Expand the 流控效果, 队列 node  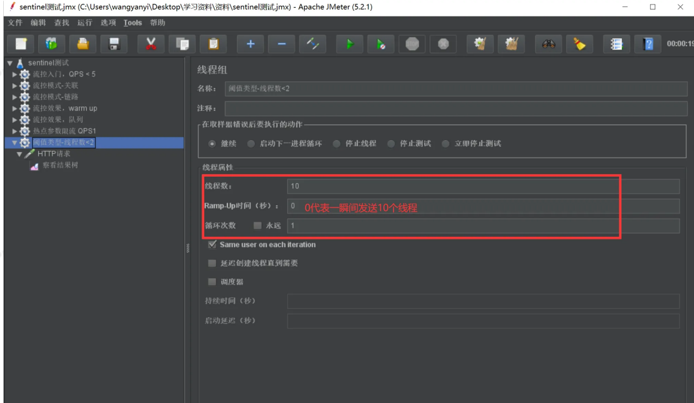tap(15, 119)
